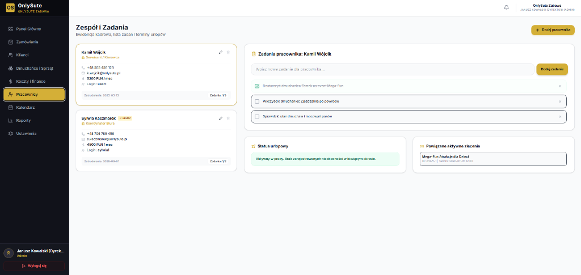Click Kamil's hire date 2025-05-15
Image resolution: width=581 pixels, height=275 pixels.
tap(102, 95)
